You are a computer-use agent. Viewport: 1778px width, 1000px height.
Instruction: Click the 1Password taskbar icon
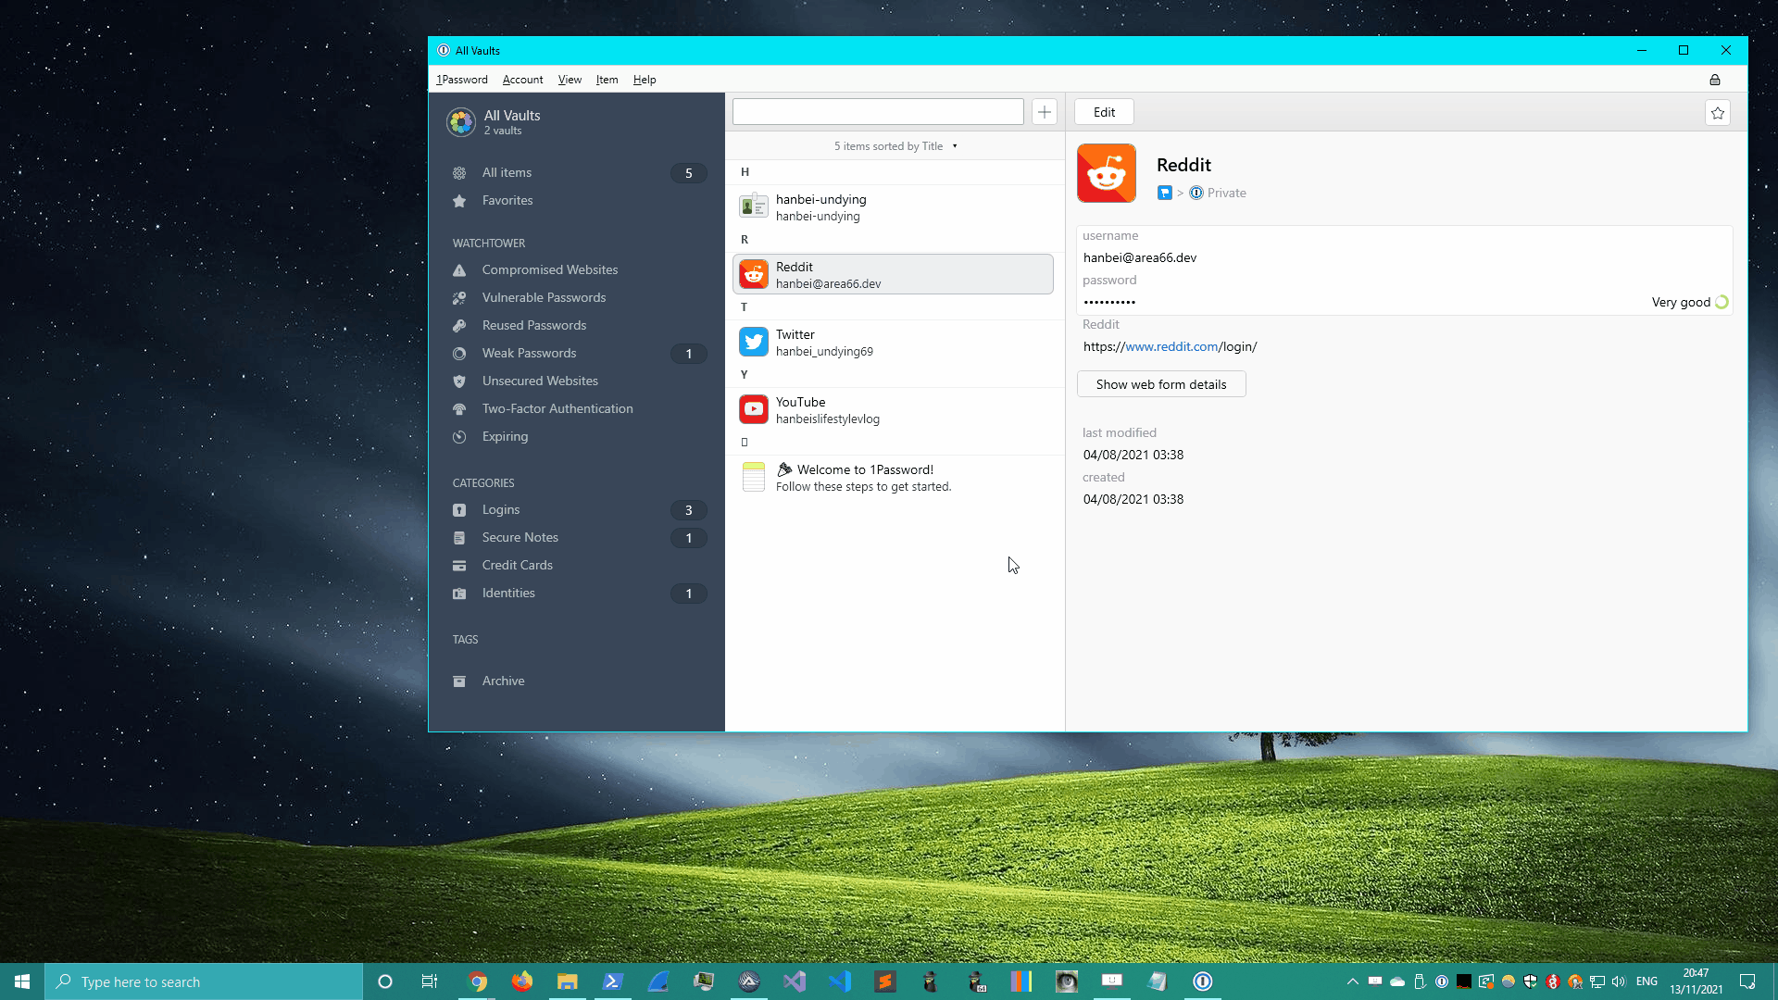point(1203,981)
